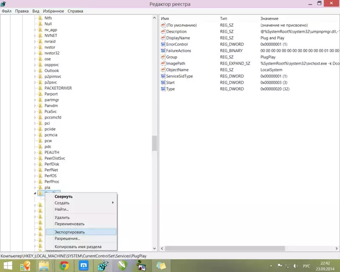Click the values pane scroll right arrow
340x272 pixels.
click(x=336, y=248)
